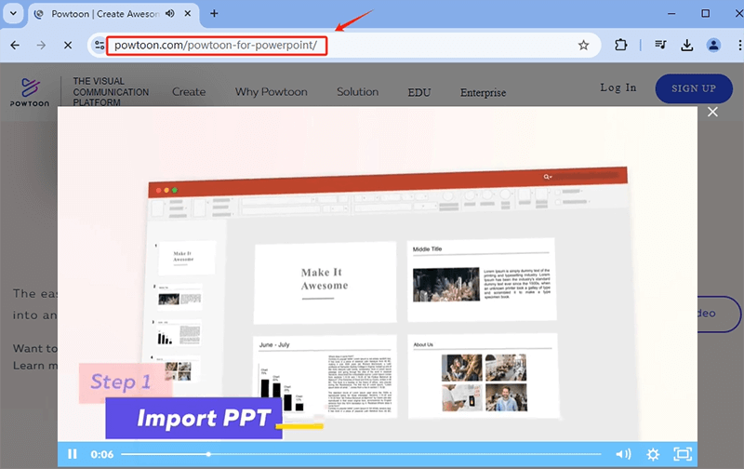
Task: Pause the video playback
Action: click(x=73, y=454)
